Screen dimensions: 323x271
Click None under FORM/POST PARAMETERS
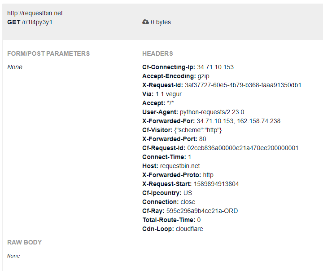coord(15,67)
